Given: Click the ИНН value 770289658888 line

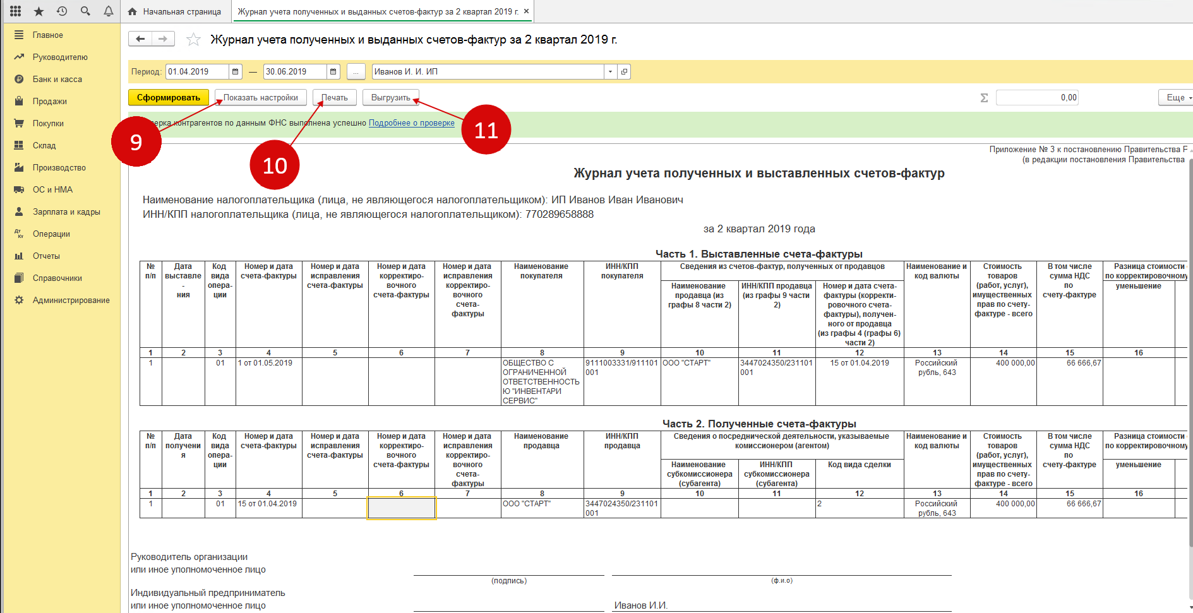Looking at the screenshot, I should [x=368, y=215].
